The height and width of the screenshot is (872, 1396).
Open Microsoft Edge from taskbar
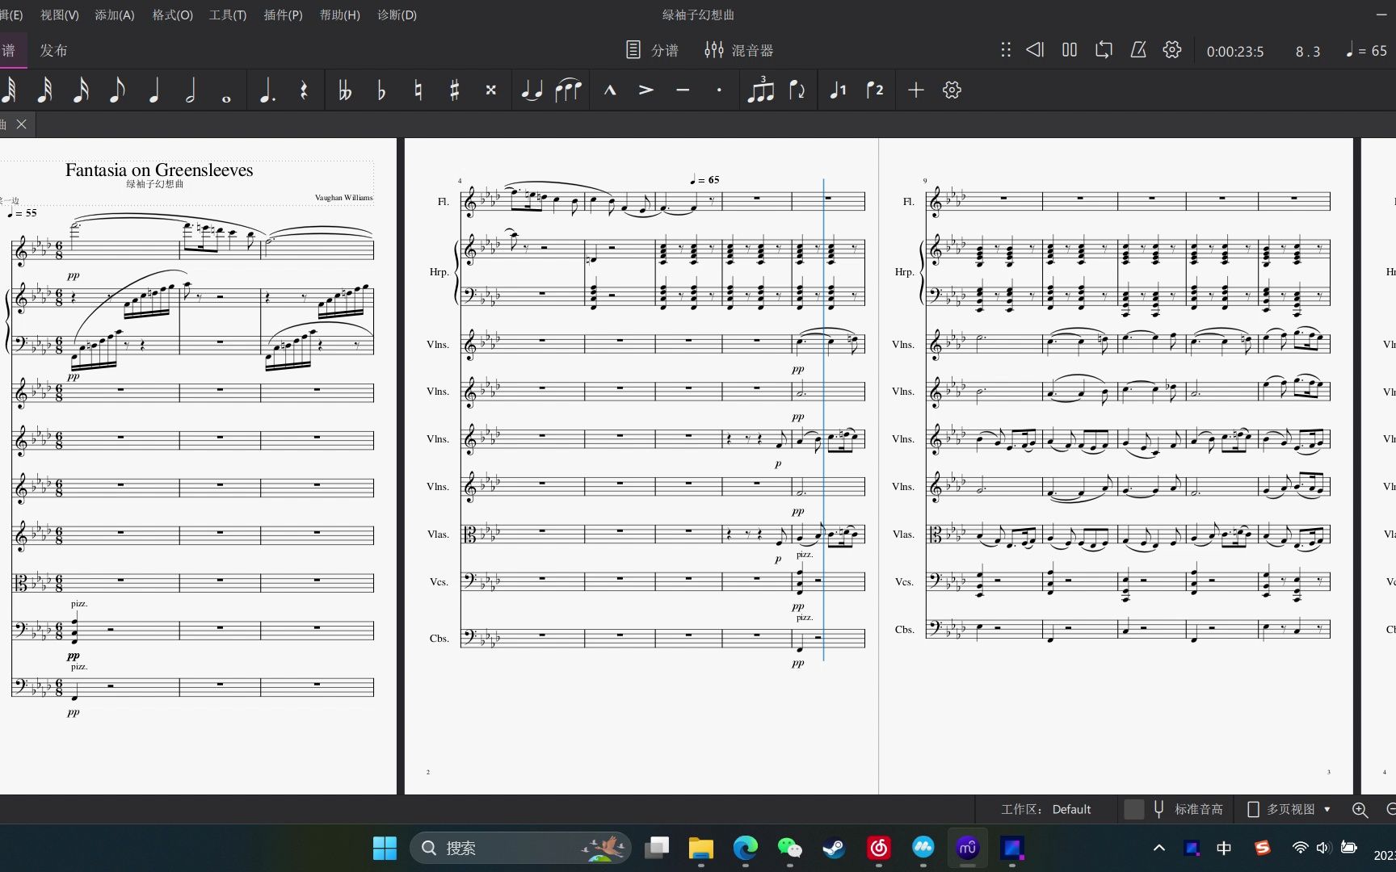745,848
